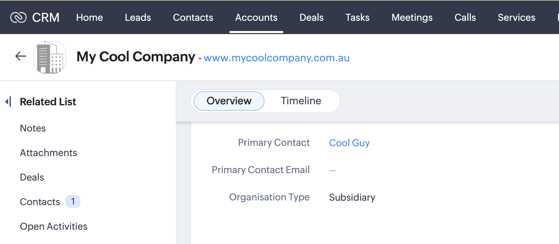The image size is (559, 244).
Task: Visit www.mycoolcompany.com.au website link
Action: pos(277,58)
